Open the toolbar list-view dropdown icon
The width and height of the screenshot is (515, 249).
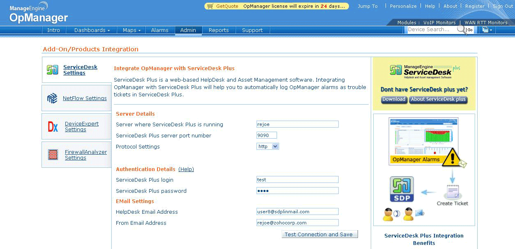tap(487, 30)
